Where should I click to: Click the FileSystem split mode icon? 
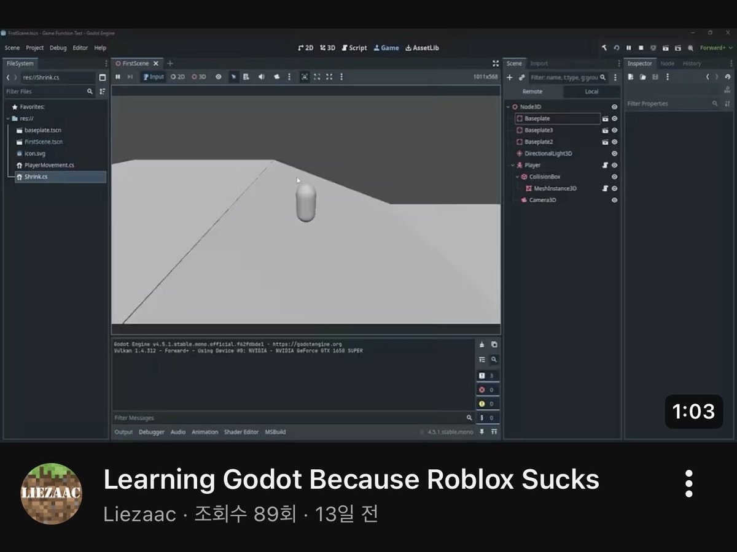(x=102, y=77)
